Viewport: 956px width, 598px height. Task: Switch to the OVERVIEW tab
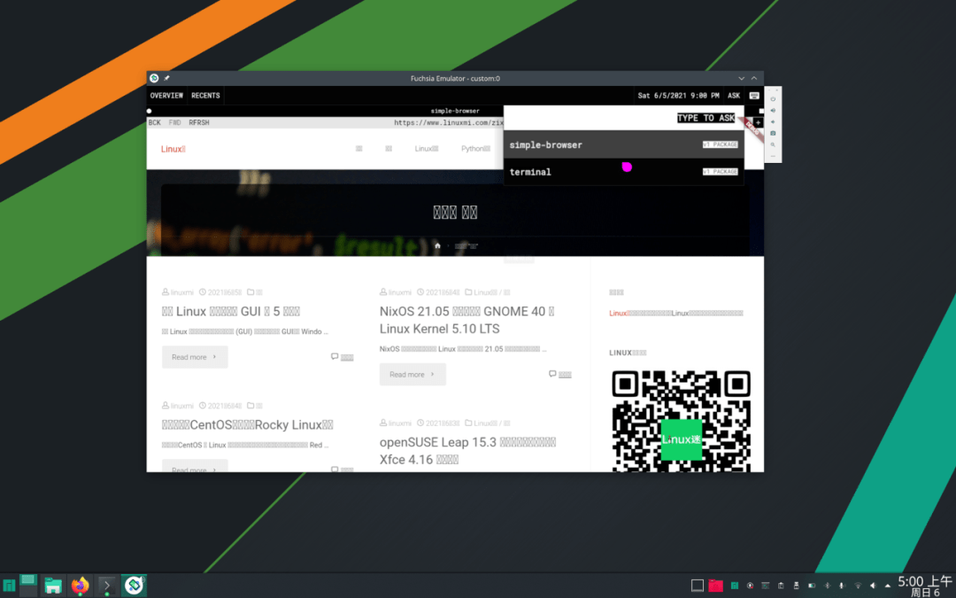click(166, 95)
